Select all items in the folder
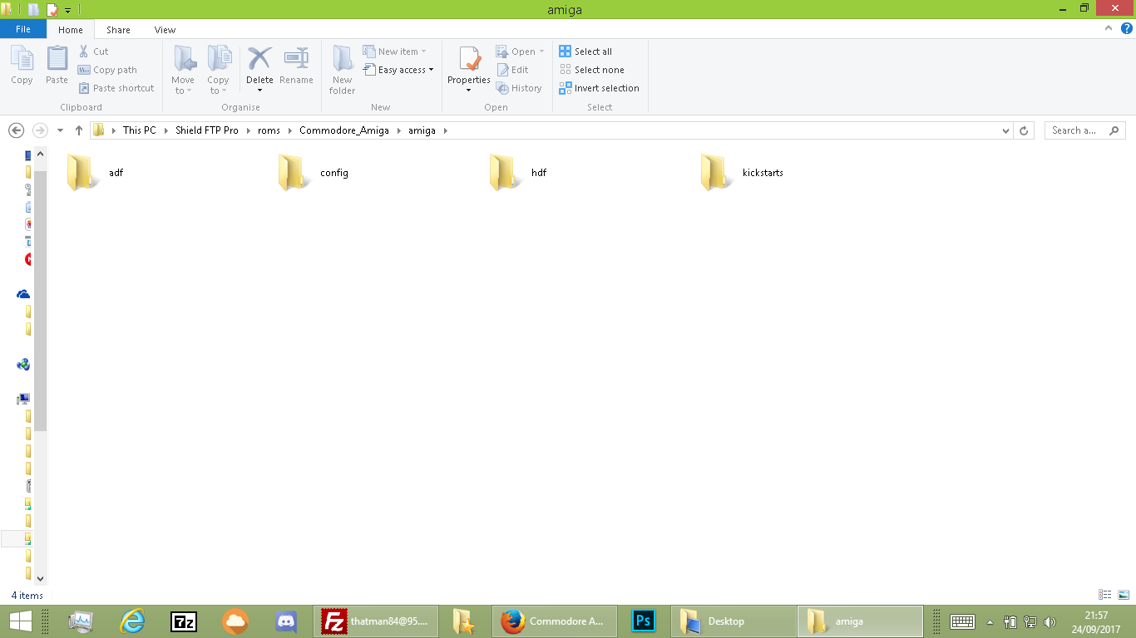Screen dimensions: 1136x638 (585, 51)
